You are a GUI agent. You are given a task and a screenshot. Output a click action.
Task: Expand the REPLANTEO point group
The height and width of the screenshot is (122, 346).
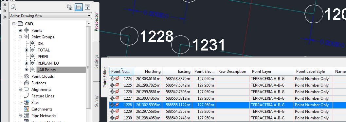[27, 63]
